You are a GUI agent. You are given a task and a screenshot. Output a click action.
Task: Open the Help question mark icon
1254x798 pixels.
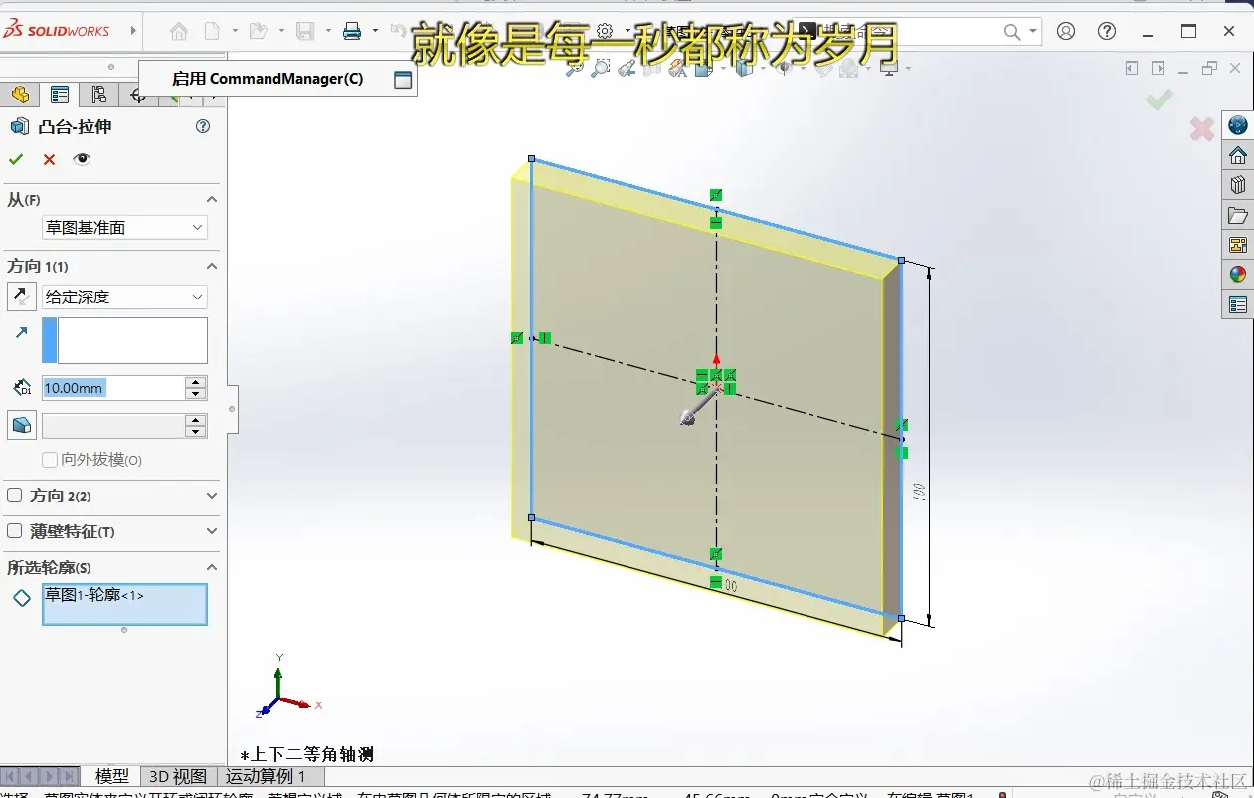click(1107, 31)
